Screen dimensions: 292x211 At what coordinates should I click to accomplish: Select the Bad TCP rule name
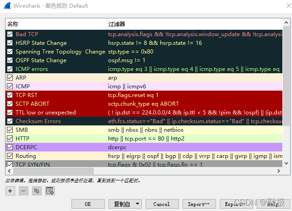(27, 34)
